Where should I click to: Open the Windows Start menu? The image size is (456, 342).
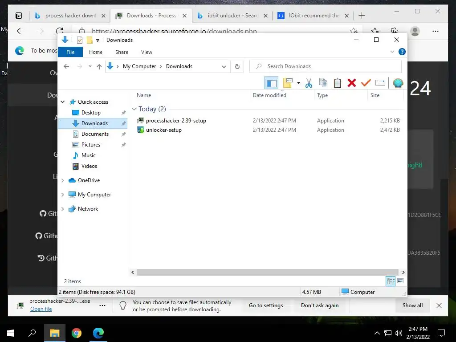[x=11, y=333]
